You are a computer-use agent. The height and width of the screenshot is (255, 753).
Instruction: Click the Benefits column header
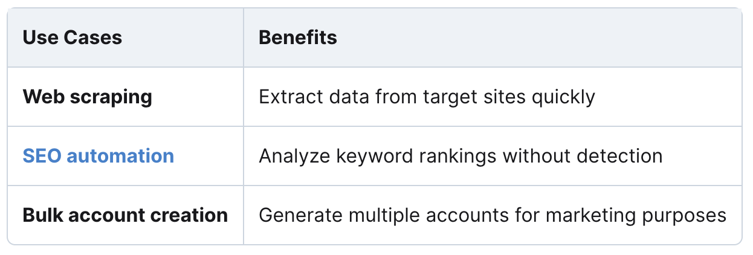point(298,37)
